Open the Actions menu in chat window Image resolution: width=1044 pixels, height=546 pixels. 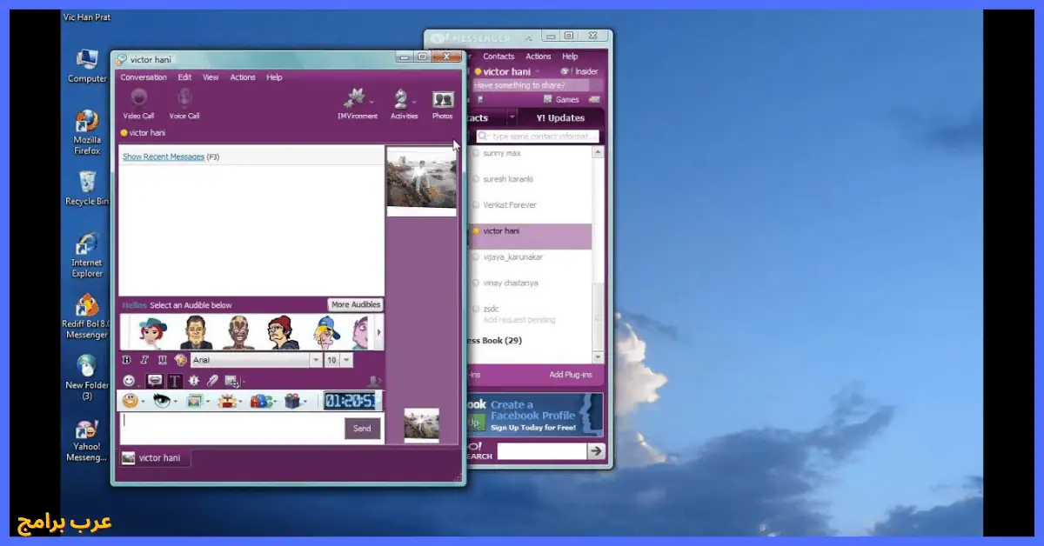(x=243, y=77)
